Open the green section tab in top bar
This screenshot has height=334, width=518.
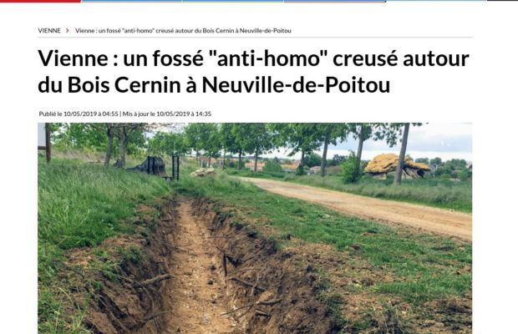click(x=232, y=1)
